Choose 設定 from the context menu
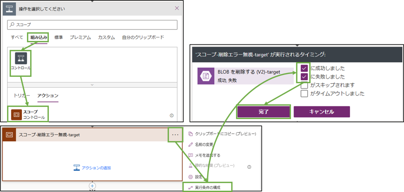The width and height of the screenshot is (404, 192). 195,177
